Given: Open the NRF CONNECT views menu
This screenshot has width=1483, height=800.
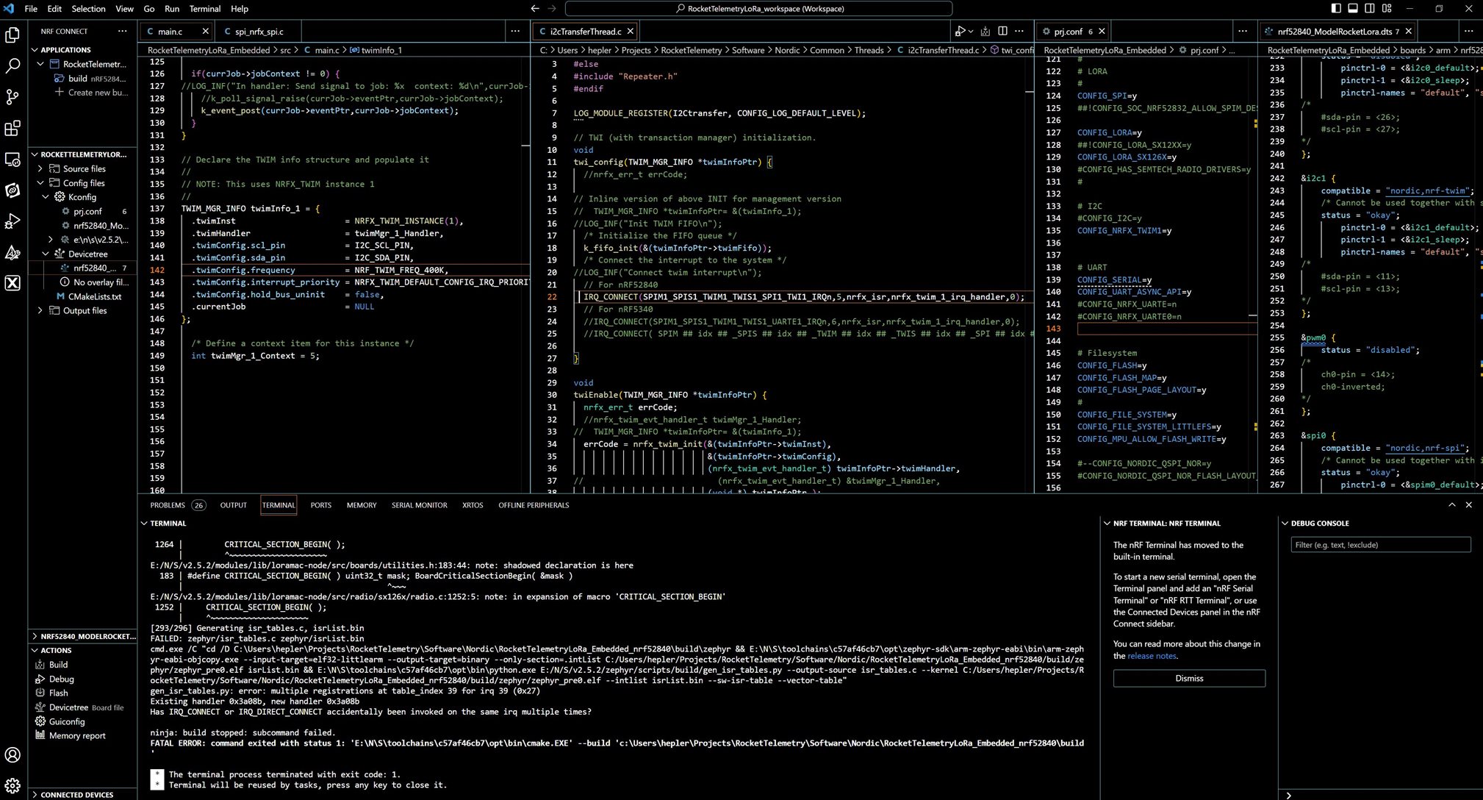Looking at the screenshot, I should coord(122,32).
